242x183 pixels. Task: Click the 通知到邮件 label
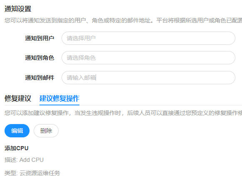pos(40,78)
